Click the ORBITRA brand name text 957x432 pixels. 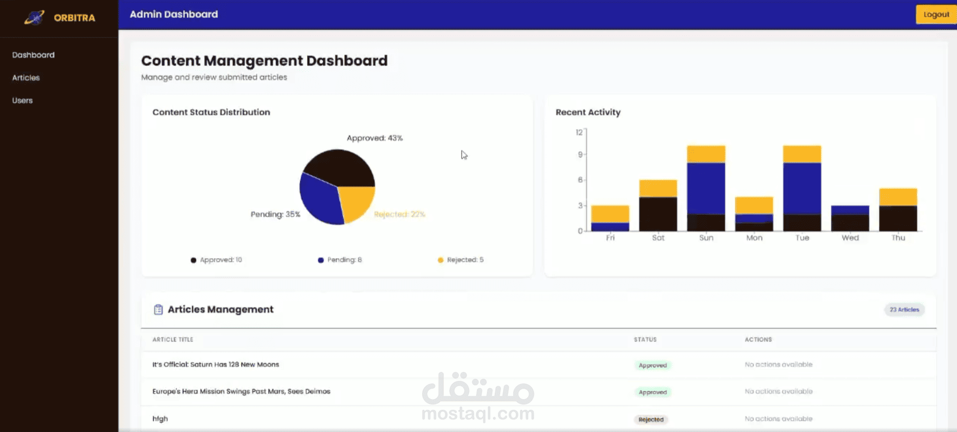[74, 18]
